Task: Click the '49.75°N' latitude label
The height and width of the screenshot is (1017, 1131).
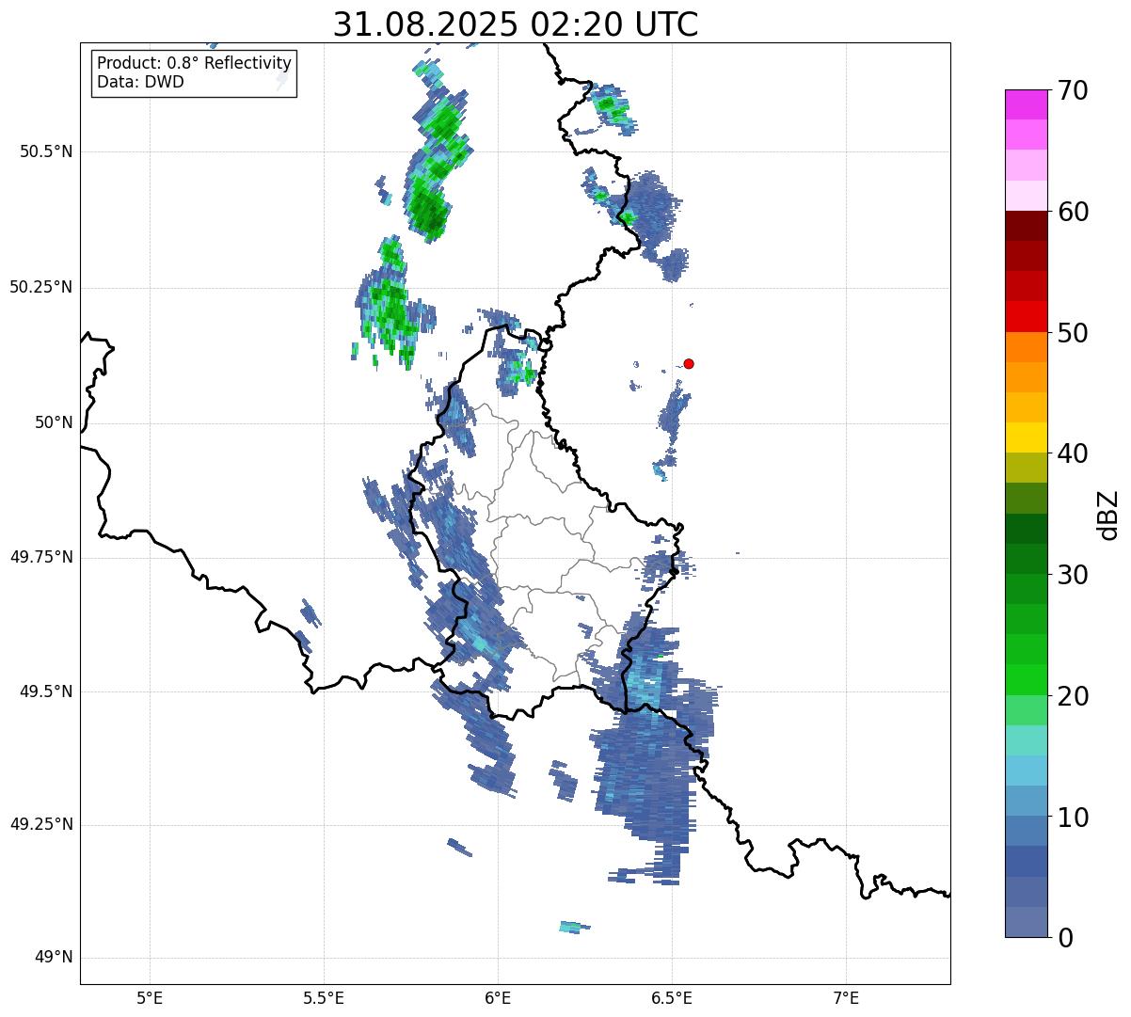Action: [x=41, y=557]
